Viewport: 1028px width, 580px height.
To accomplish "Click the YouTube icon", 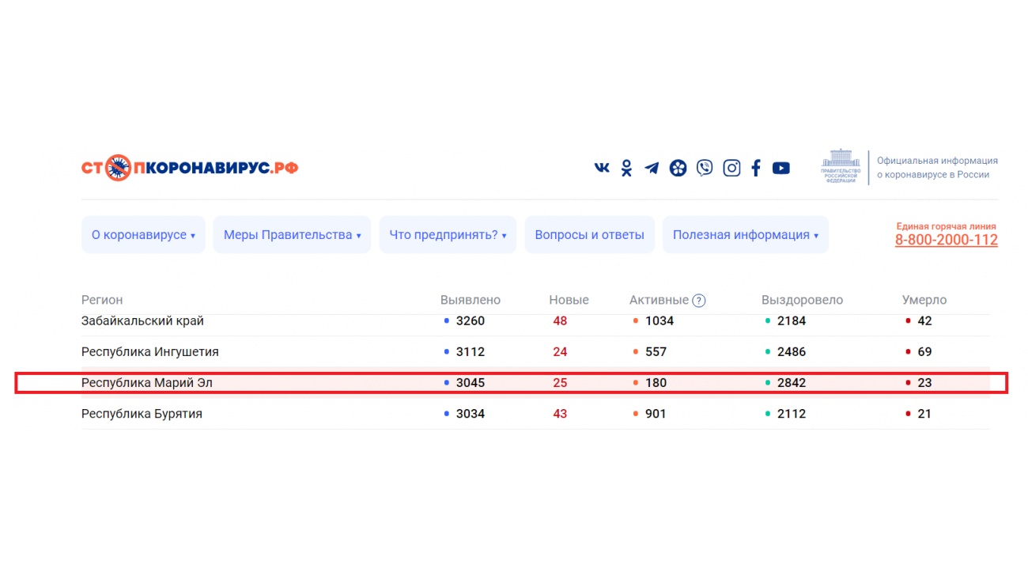I will [780, 168].
